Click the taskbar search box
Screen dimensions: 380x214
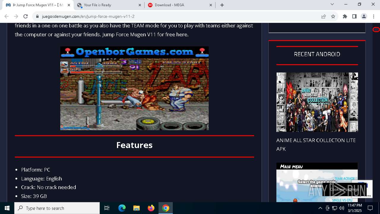tap(57, 208)
